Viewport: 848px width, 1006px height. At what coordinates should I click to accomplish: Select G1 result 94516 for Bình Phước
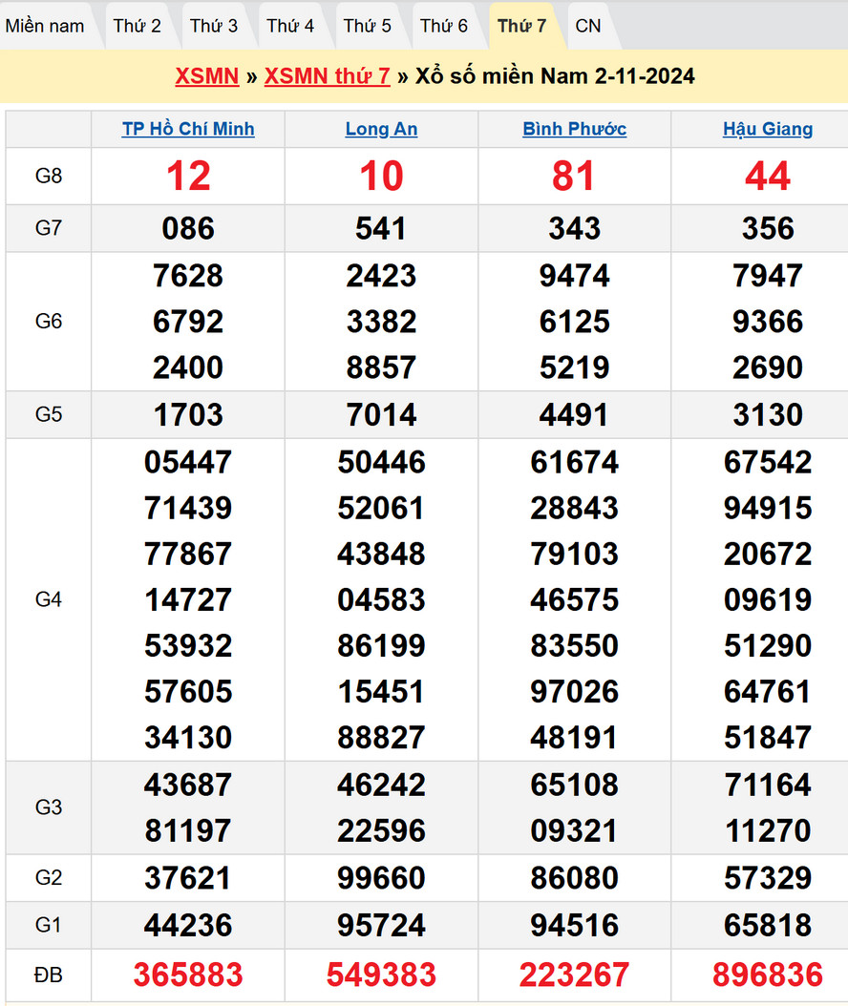coord(574,925)
